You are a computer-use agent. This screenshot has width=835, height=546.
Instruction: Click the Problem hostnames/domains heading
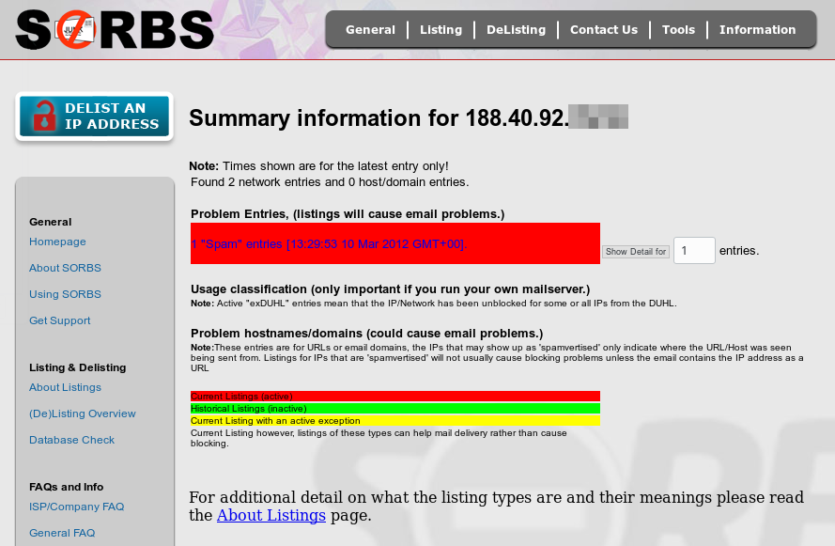pyautogui.click(x=367, y=334)
